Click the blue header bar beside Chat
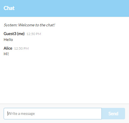This screenshot has width=129, height=123. 71,8
